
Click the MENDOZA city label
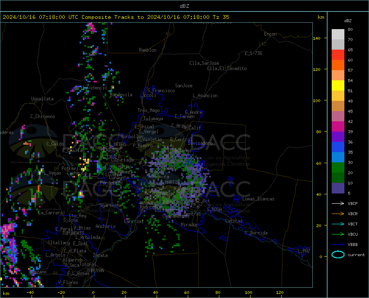(109, 150)
